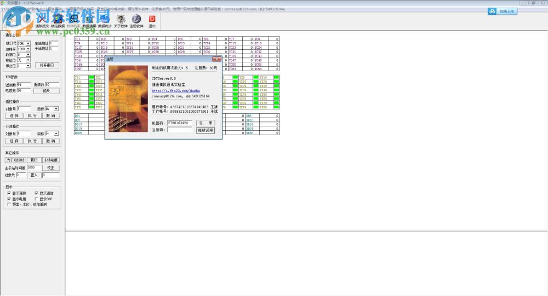Click the green indicator beside YX11

point(92,82)
